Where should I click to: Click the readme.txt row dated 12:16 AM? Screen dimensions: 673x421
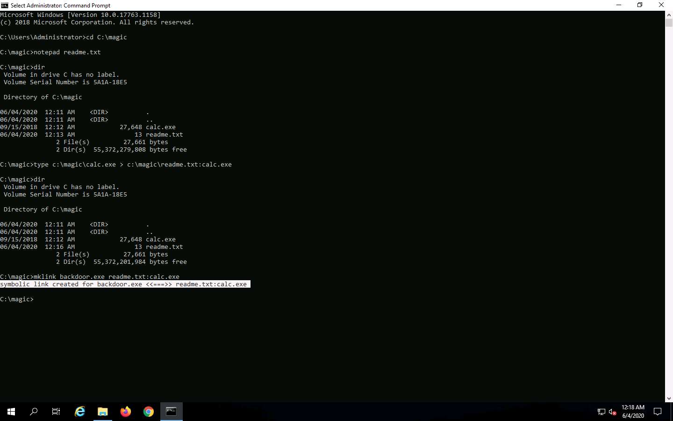[92, 247]
